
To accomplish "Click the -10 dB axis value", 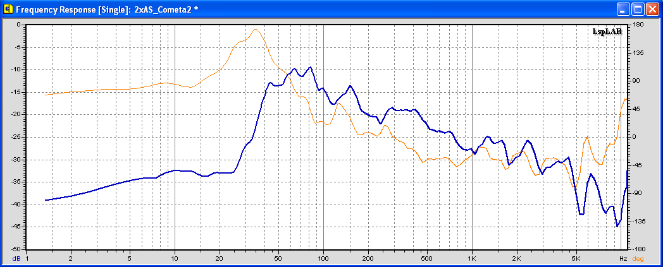I will coord(15,69).
